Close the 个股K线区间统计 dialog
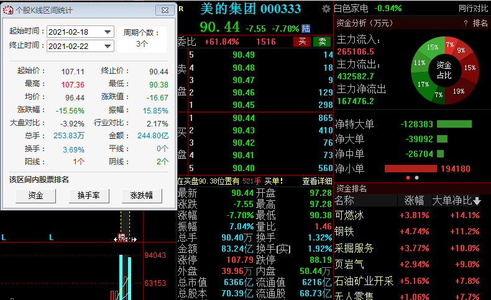Viewport: 491px width, 300px height. point(165,10)
